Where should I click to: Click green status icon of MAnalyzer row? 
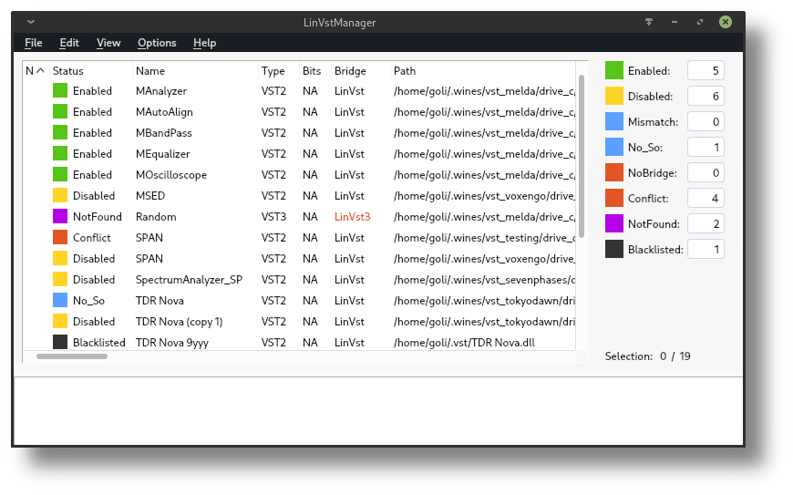tap(60, 90)
